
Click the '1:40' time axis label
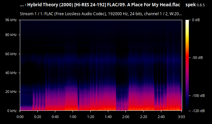click(108, 117)
